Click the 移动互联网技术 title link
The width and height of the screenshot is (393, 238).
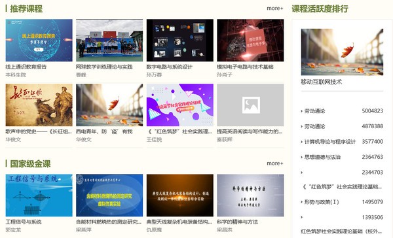coord(322,82)
